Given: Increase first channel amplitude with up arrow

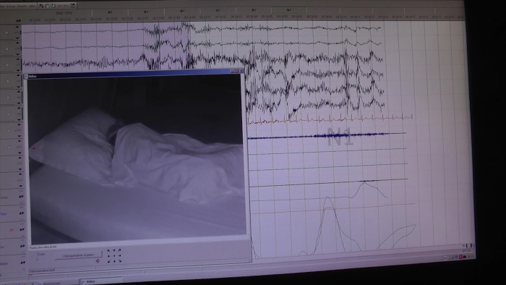Looking at the screenshot, I should [17, 27].
